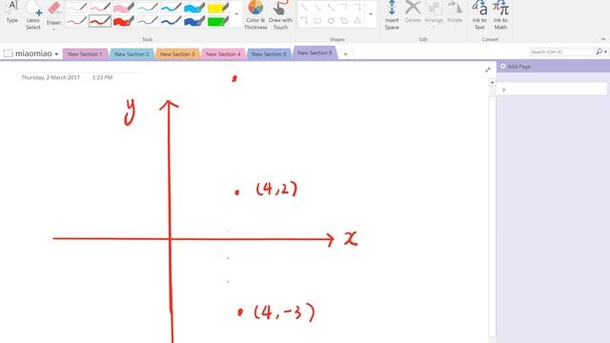
Task: Convert with Ink to Text
Action: (x=479, y=15)
